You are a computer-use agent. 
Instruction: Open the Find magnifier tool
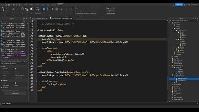[x=22, y=9]
